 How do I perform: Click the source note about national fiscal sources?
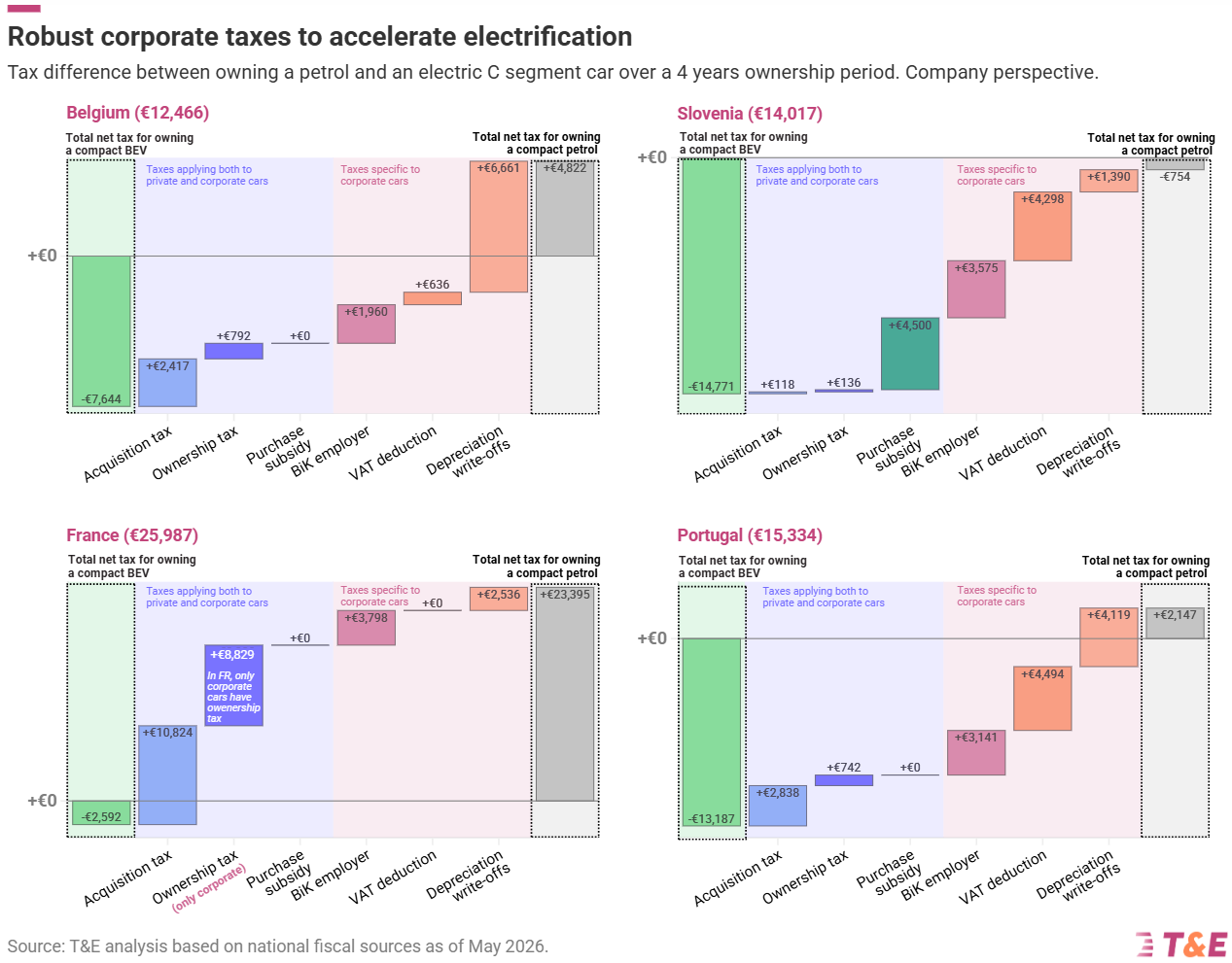[x=278, y=946]
